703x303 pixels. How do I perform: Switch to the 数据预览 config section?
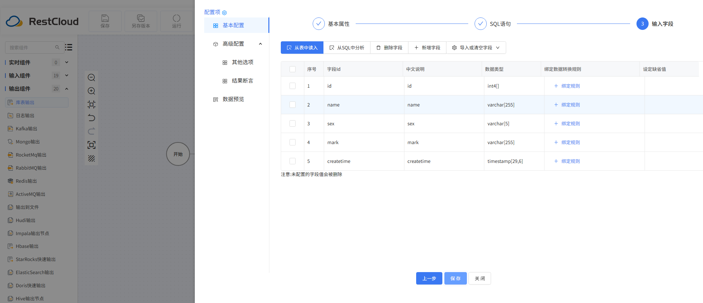(233, 99)
